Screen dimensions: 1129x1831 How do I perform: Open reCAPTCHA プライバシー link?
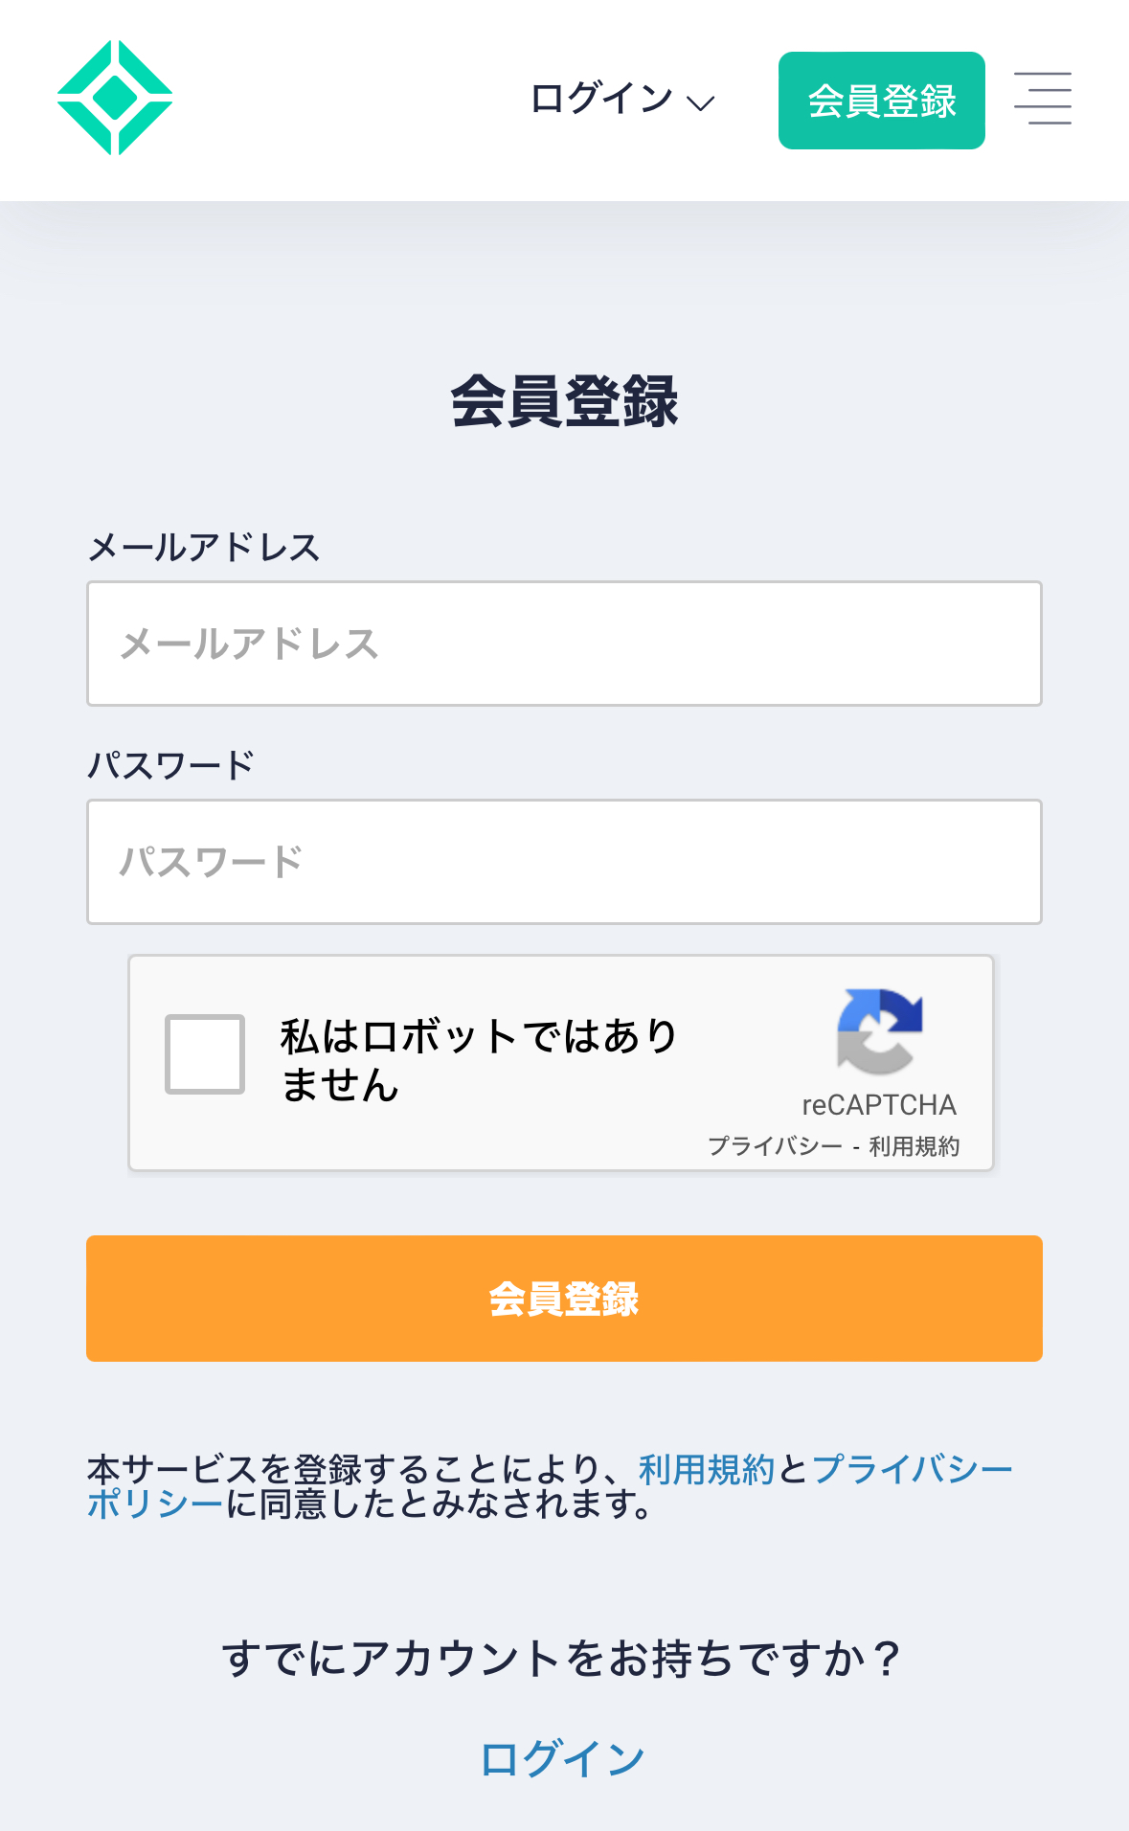click(x=775, y=1146)
